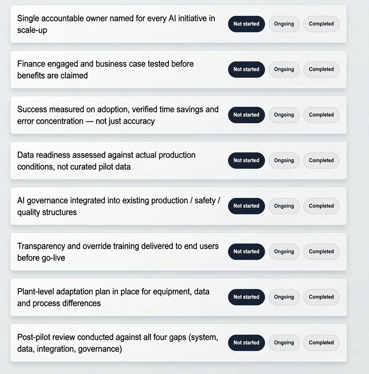Select Not started for post-pilot review
Viewport: 369px width, 374px height.
click(246, 343)
